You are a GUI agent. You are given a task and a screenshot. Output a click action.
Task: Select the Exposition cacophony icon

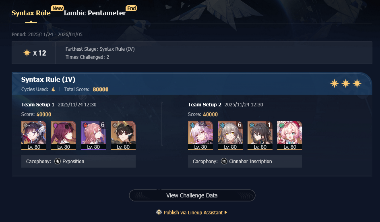58,161
